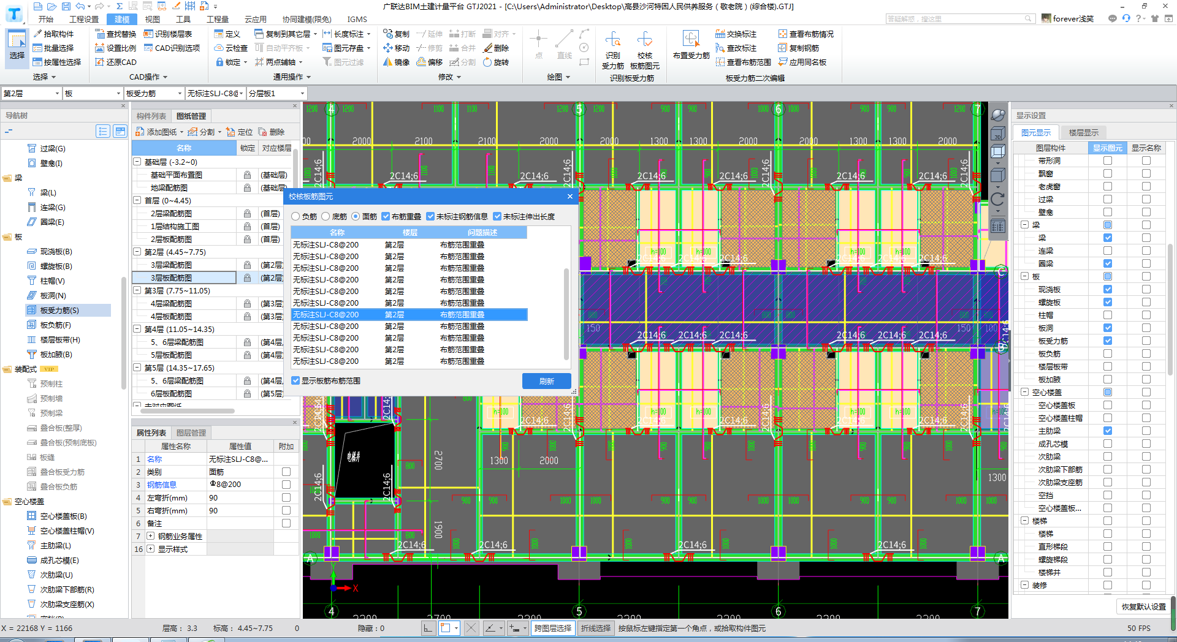1177x642 pixels.
Task: Open the 板 component type dropdown
Action: [x=93, y=93]
